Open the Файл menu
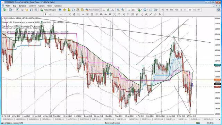 pyautogui.click(x=8, y=6)
